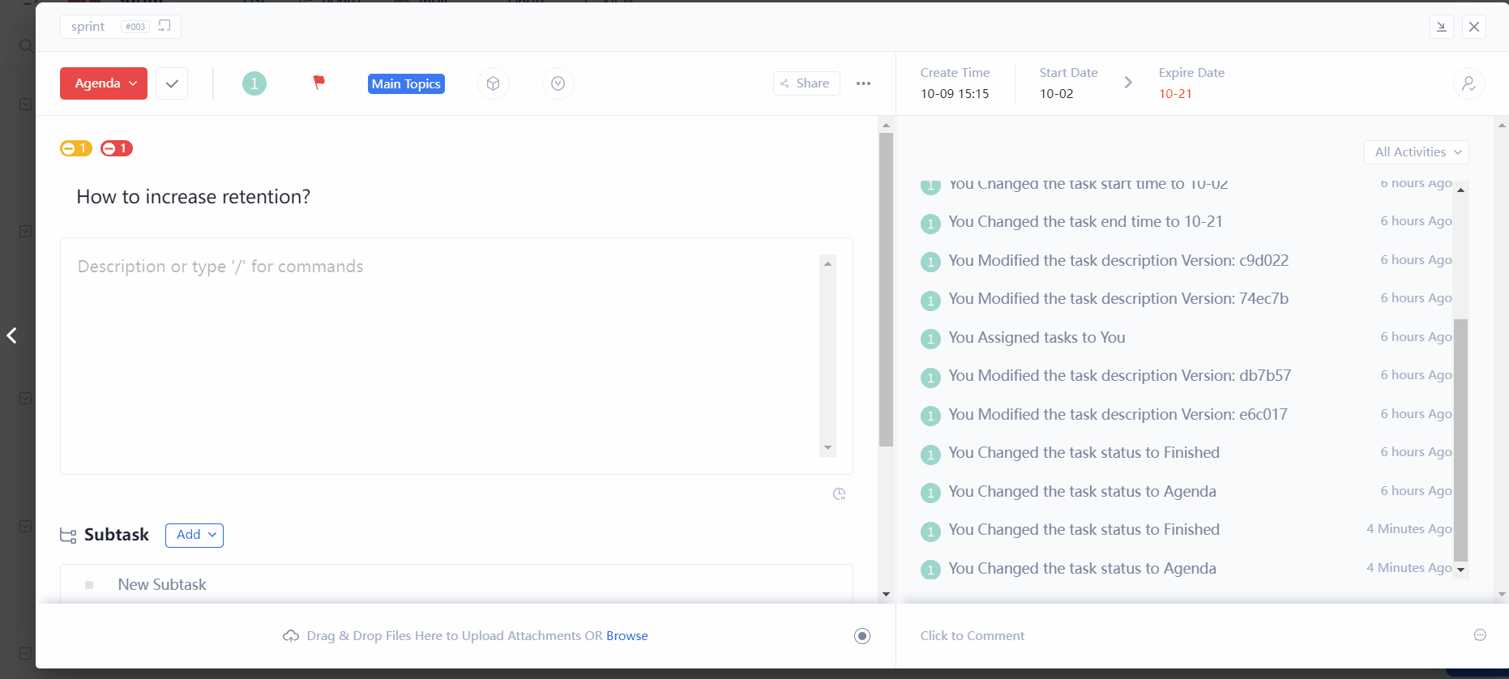The height and width of the screenshot is (679, 1509).
Task: Click the Share button
Action: [x=806, y=83]
